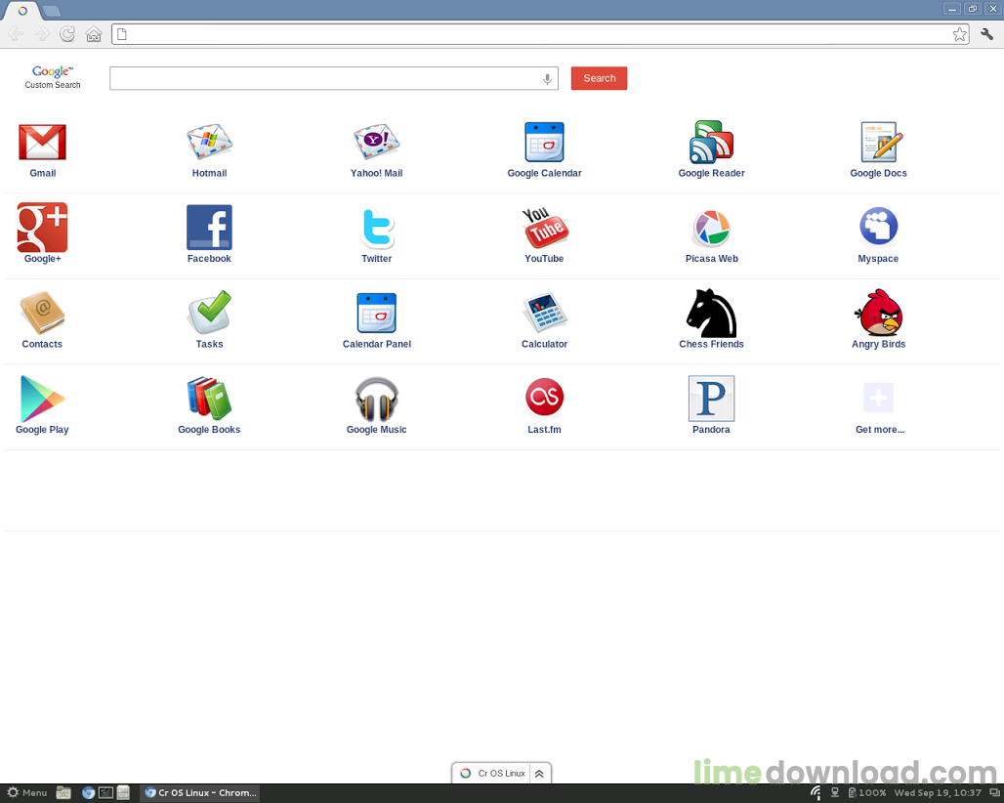The height and width of the screenshot is (803, 1004).
Task: Open the wrench settings menu
Action: click(x=986, y=34)
